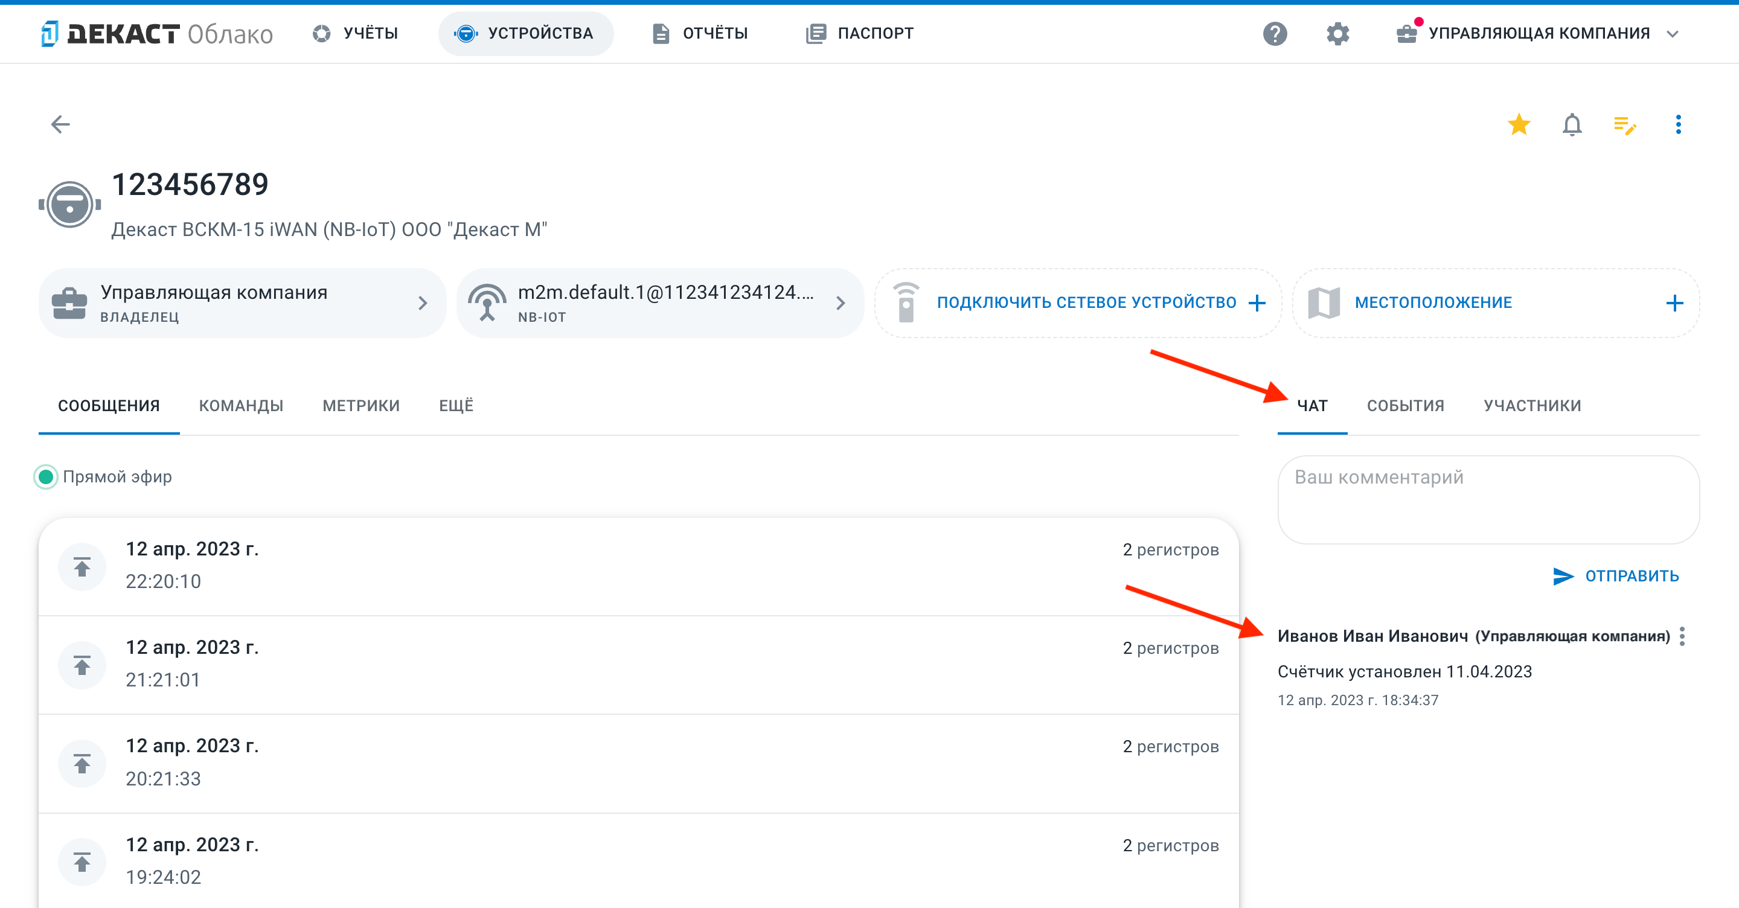Click the device number 123456789
The image size is (1739, 908).
(x=190, y=184)
